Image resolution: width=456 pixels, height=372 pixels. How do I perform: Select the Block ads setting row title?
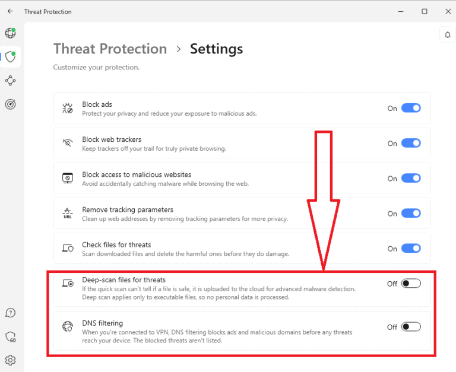[97, 104]
